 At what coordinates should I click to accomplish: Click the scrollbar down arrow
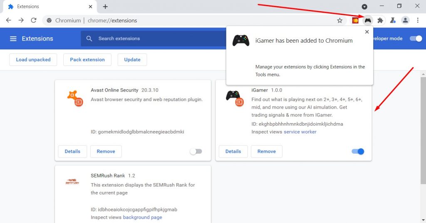423,220
